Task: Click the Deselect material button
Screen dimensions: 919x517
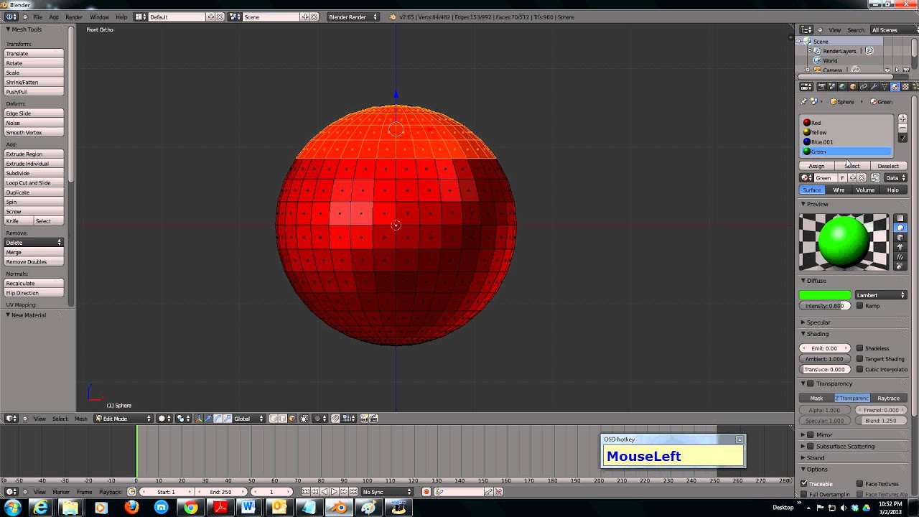Action: pos(888,166)
